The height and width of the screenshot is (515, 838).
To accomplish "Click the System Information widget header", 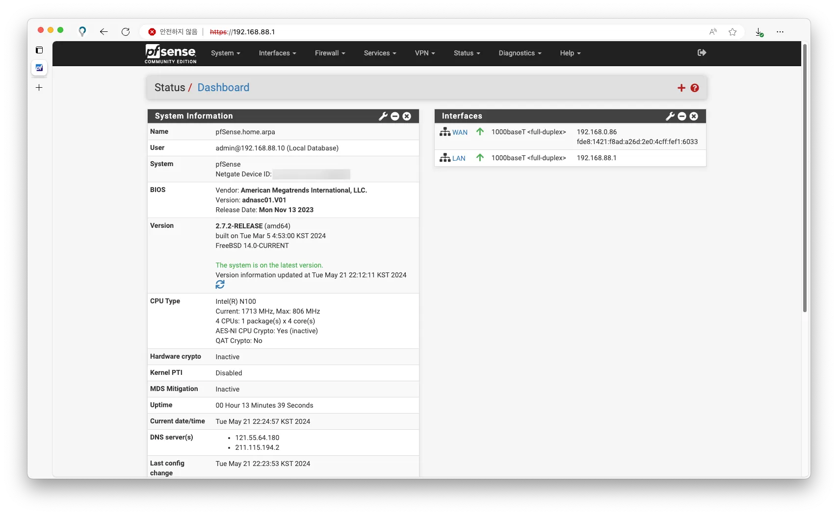I will (283, 116).
